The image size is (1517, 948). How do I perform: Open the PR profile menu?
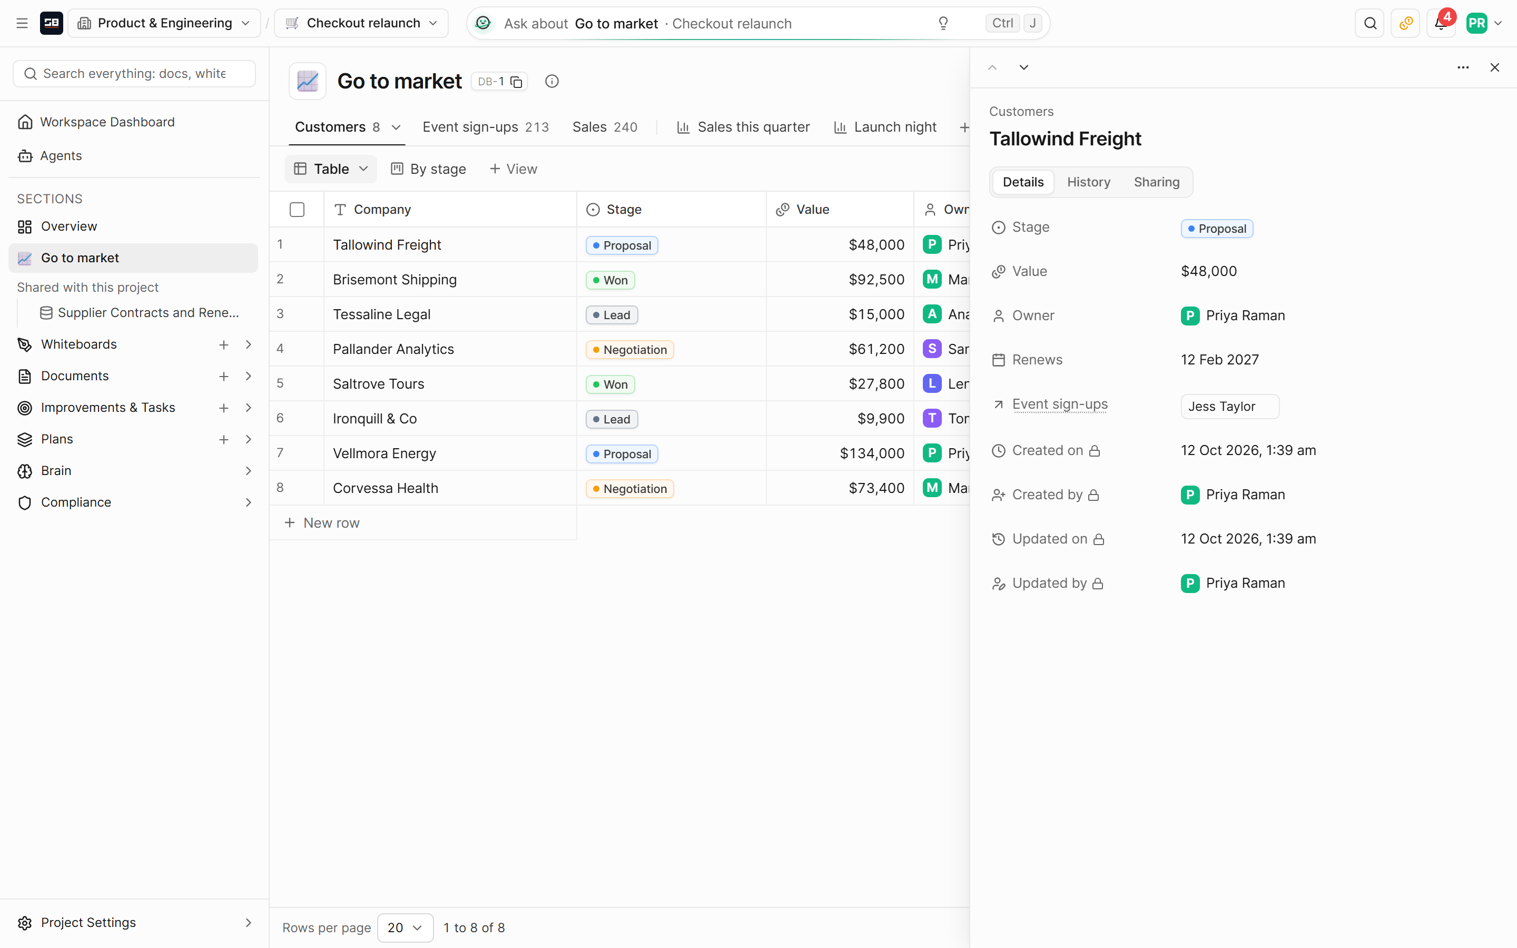pyautogui.click(x=1484, y=23)
